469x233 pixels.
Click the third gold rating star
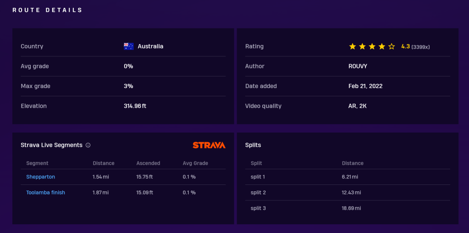pyautogui.click(x=372, y=46)
